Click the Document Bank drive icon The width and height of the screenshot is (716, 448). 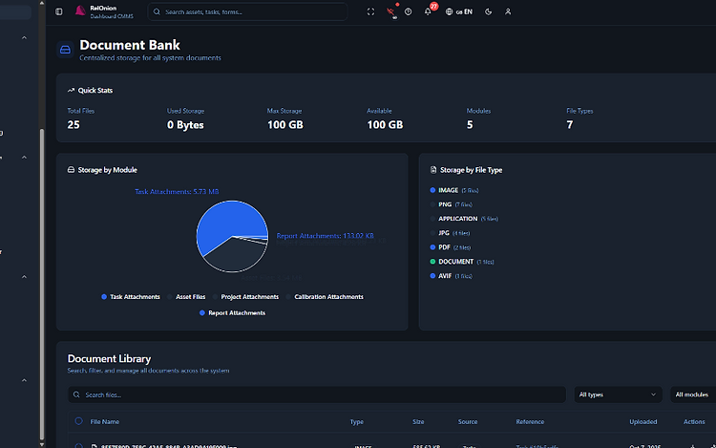pos(65,50)
